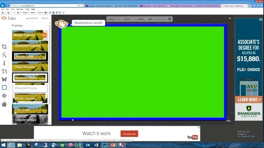Open the Edit menu
The width and height of the screenshot is (264, 148).
[x=7, y=9]
